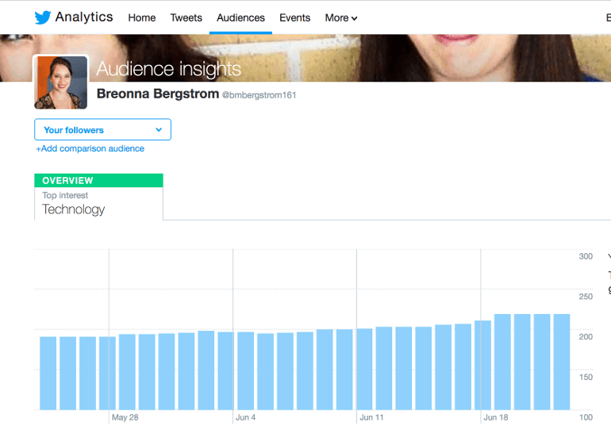Click the Analytics title text
611x426 pixels.
pos(84,17)
